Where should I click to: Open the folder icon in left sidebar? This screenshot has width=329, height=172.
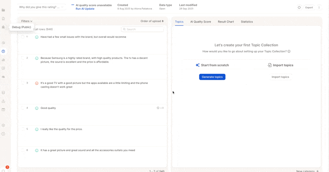[3, 10]
